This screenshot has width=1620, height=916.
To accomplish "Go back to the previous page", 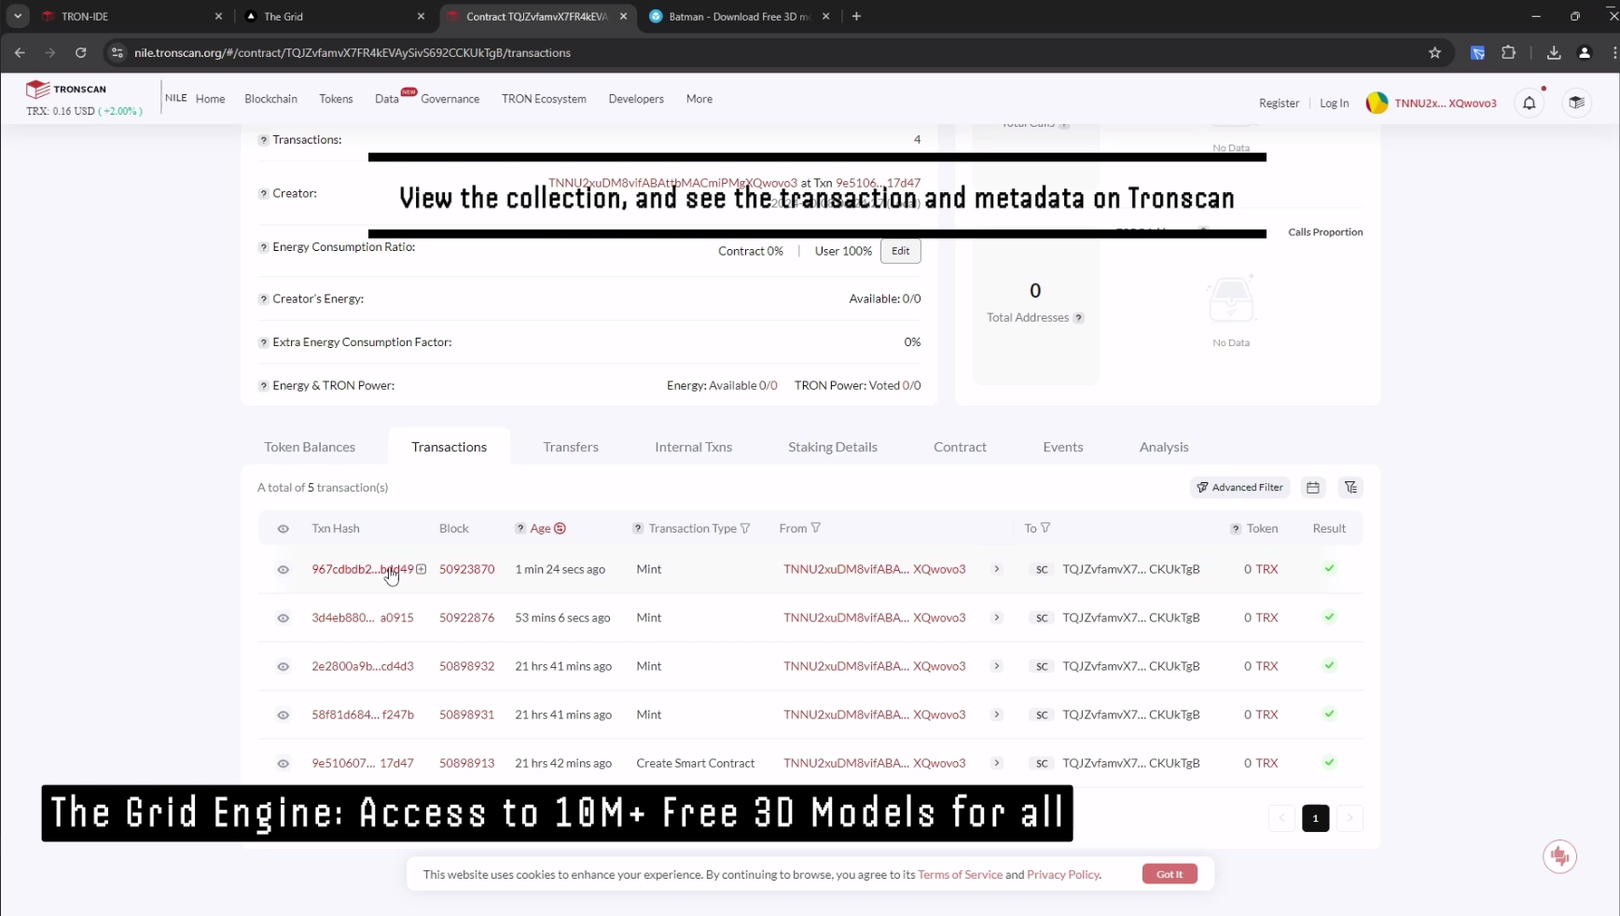I will point(20,53).
